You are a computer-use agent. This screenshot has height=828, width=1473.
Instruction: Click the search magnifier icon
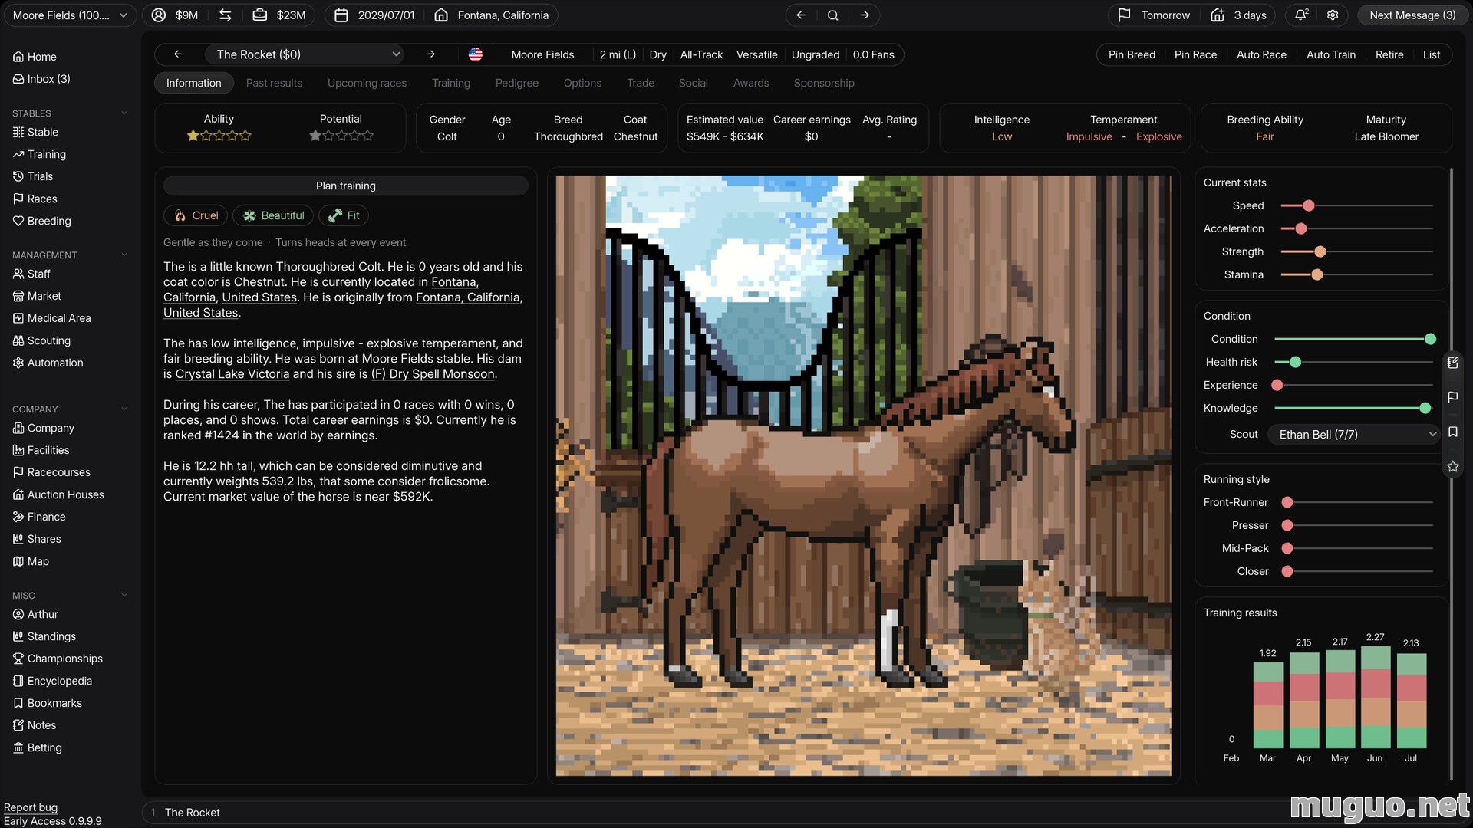[x=832, y=15]
